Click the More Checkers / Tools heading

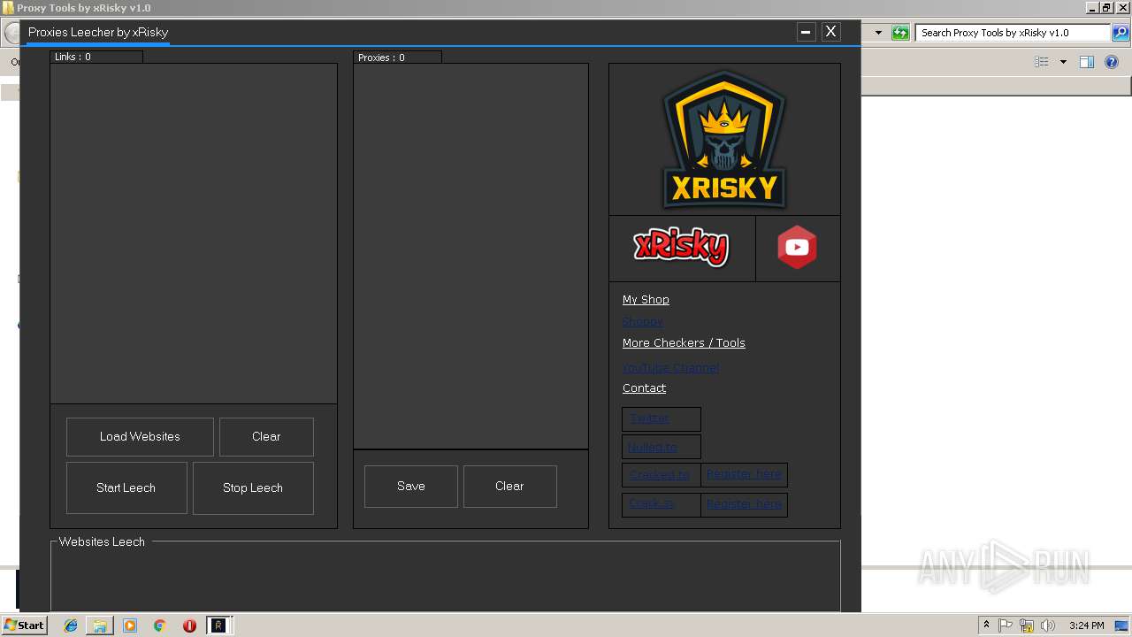pos(684,343)
